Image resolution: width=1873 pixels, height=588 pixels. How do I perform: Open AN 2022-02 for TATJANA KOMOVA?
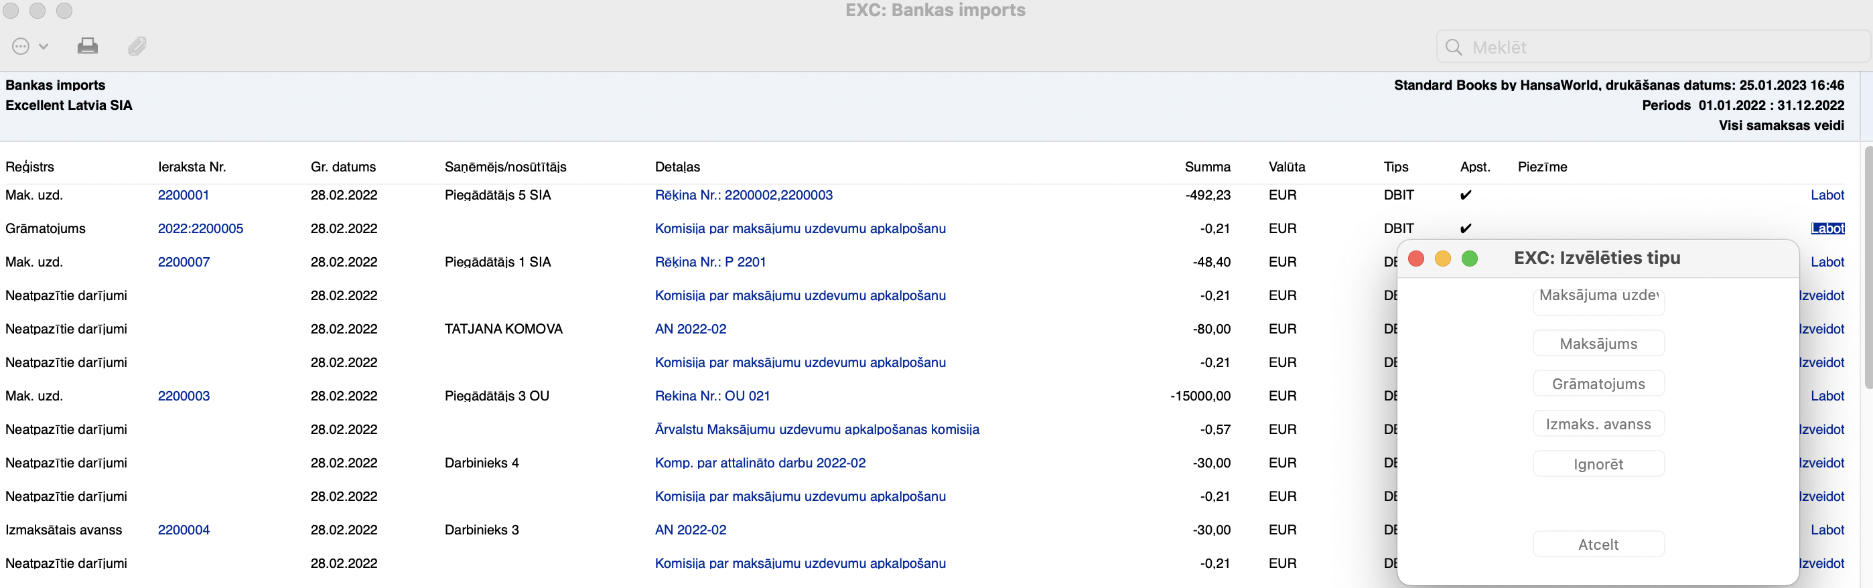pyautogui.click(x=690, y=329)
